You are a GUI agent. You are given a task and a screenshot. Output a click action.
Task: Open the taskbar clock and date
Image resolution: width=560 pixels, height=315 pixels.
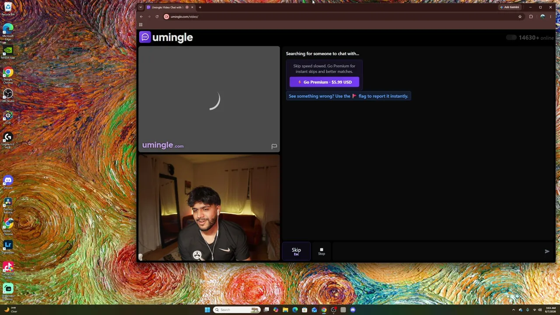[550, 310]
